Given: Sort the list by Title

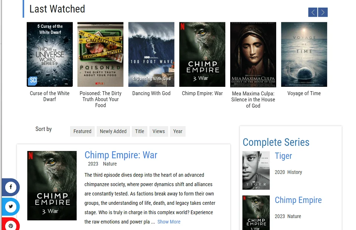Looking at the screenshot, I should [x=140, y=131].
